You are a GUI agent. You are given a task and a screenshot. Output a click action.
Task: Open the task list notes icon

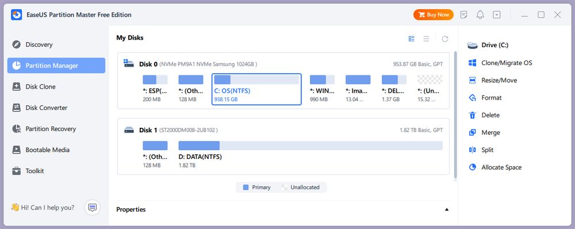(464, 15)
